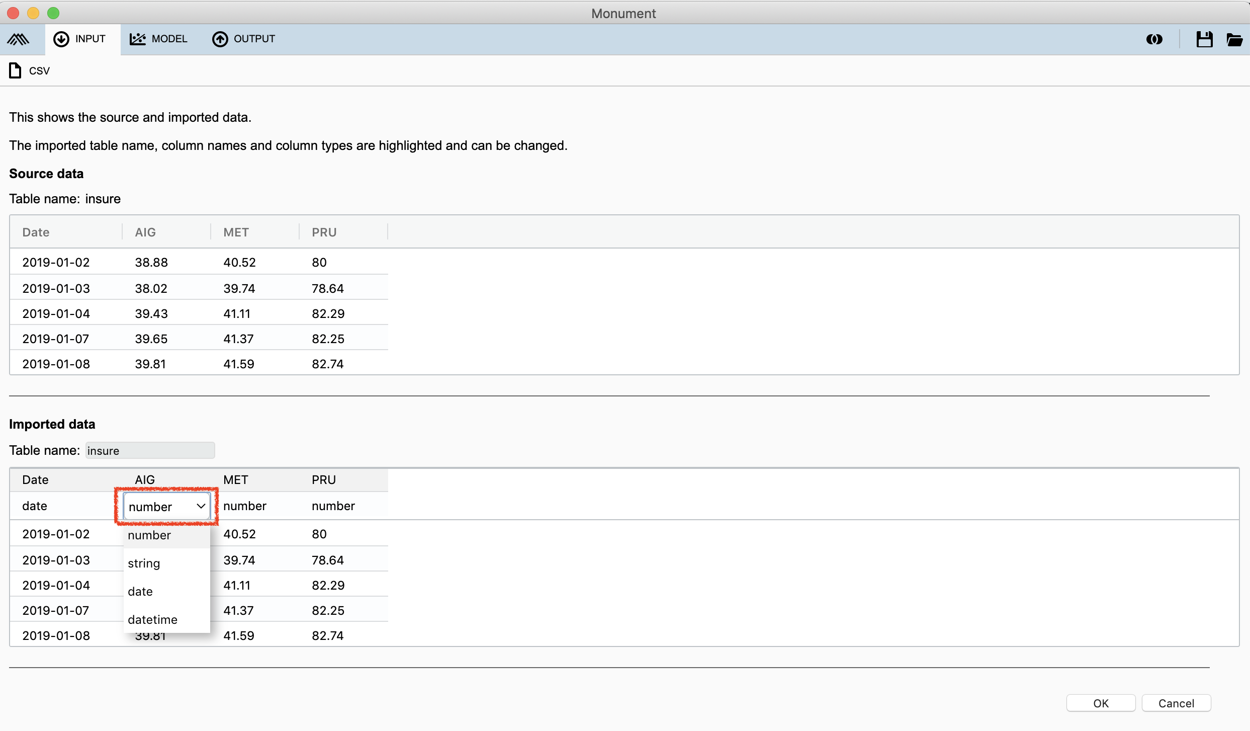The image size is (1250, 731).
Task: Click imported AIG column name
Action: pos(145,480)
